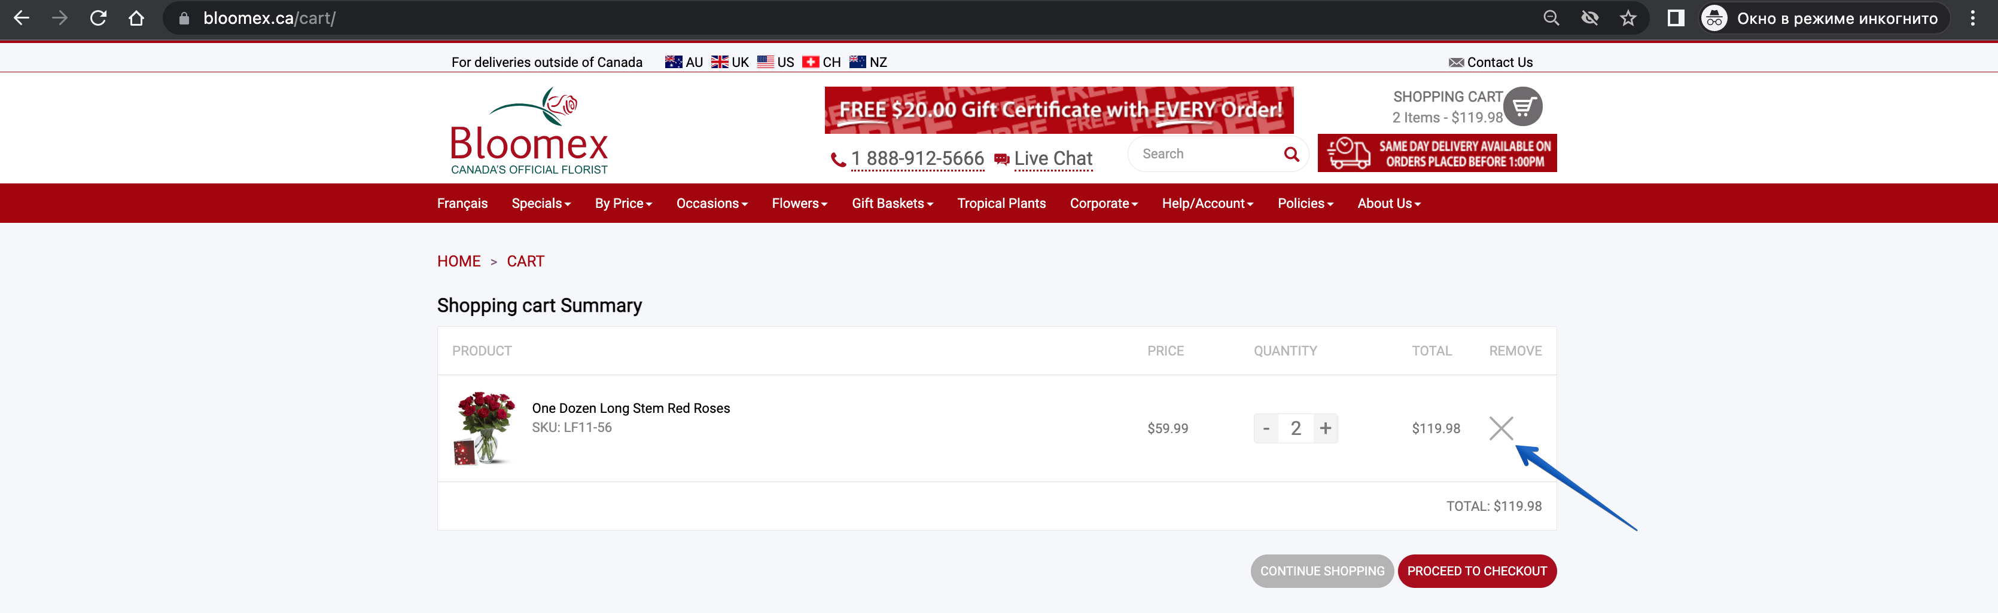Click the TOTAL: $119.98 summary text
Screen dimensions: 1998x613
point(1494,506)
